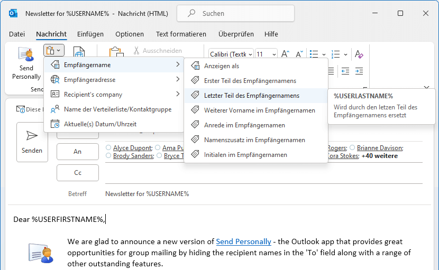Click the An recipients button

point(78,152)
